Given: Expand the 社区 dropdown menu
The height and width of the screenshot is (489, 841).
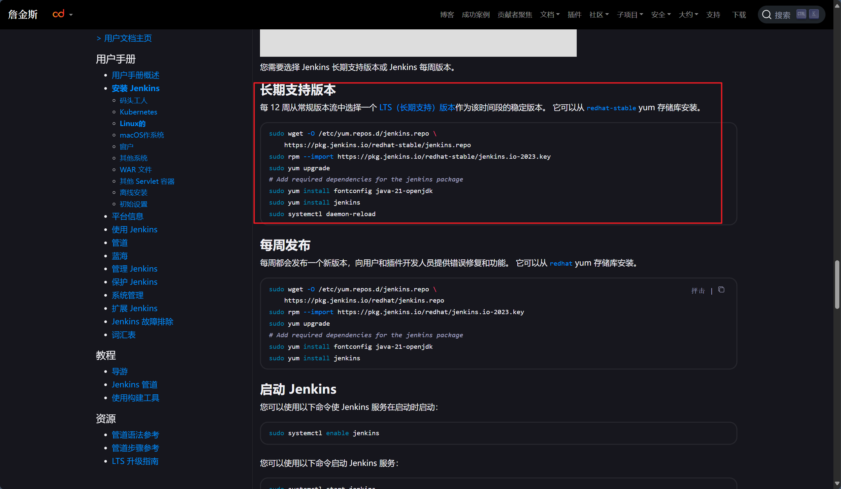Looking at the screenshot, I should [599, 15].
